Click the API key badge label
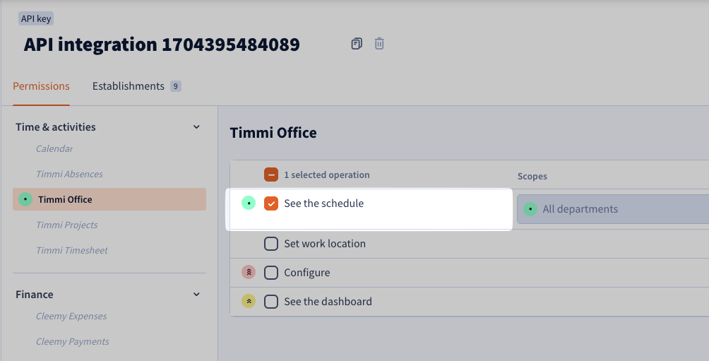This screenshot has width=709, height=361. pos(36,18)
